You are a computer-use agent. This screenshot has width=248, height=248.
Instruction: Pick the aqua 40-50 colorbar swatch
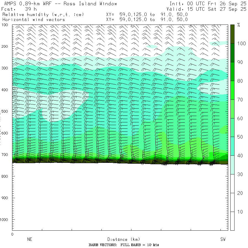tap(232, 146)
